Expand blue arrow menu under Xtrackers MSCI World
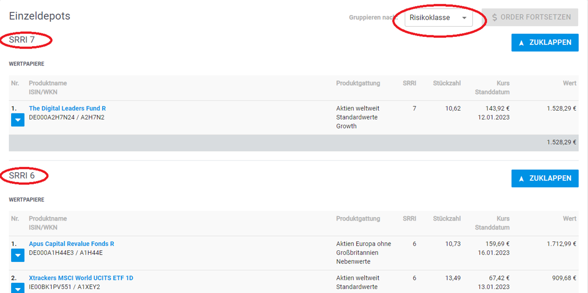The height and width of the screenshot is (293, 588). coord(18,289)
